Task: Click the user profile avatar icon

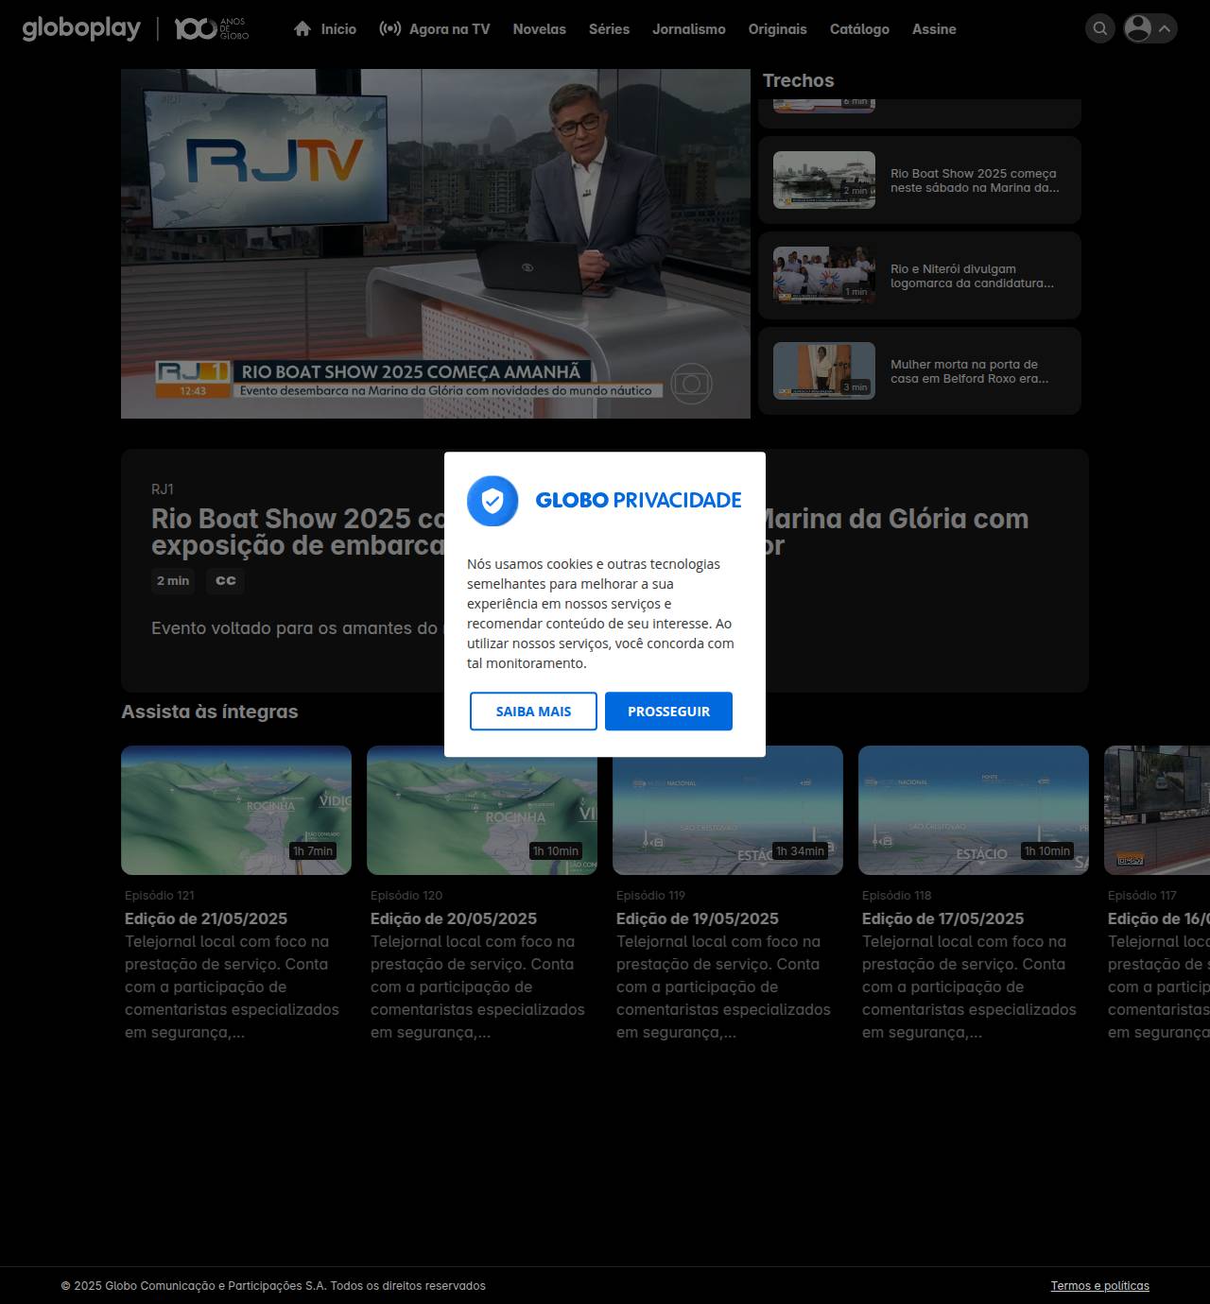Action: [1138, 28]
